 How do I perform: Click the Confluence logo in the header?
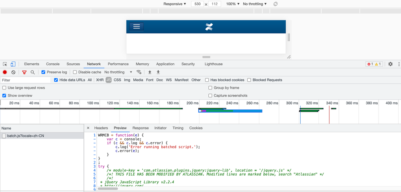209,27
